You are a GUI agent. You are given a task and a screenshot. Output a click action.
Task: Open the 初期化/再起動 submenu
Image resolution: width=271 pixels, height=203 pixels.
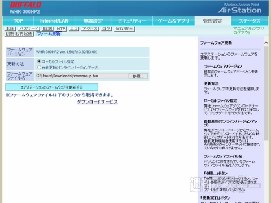point(19,34)
